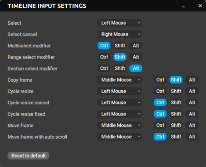This screenshot has height=167, width=206.
Task: Open the Select mouse button dropdown
Action: tap(120, 23)
